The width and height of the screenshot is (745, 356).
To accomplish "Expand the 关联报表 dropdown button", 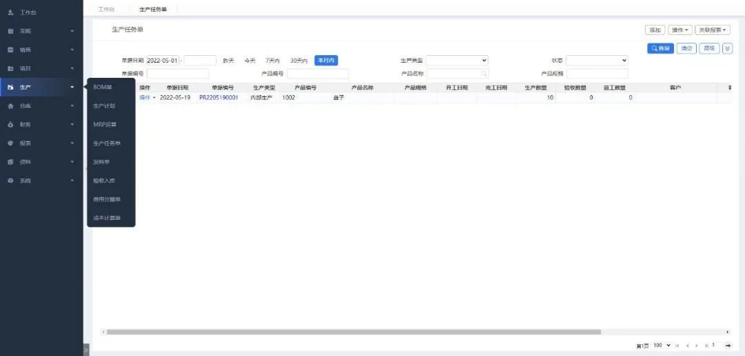I will pos(712,30).
